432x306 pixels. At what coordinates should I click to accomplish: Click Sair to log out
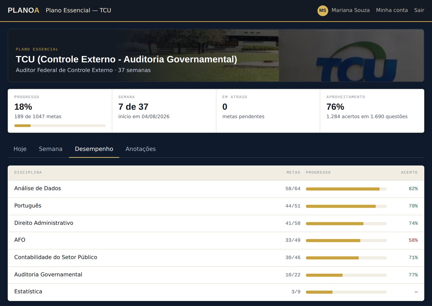[x=419, y=10]
